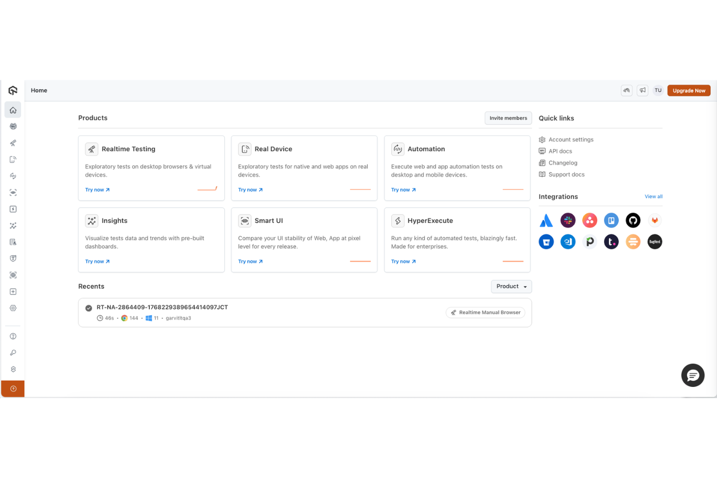
Task: Open the Bitbucket integration icon
Action: tap(546, 242)
